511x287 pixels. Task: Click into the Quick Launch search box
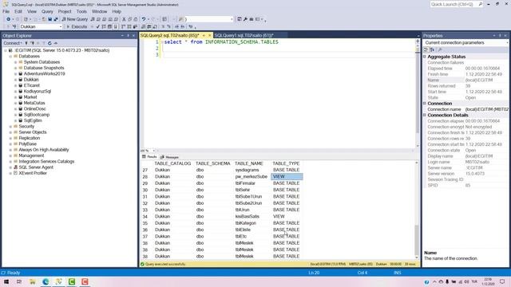(x=456, y=4)
